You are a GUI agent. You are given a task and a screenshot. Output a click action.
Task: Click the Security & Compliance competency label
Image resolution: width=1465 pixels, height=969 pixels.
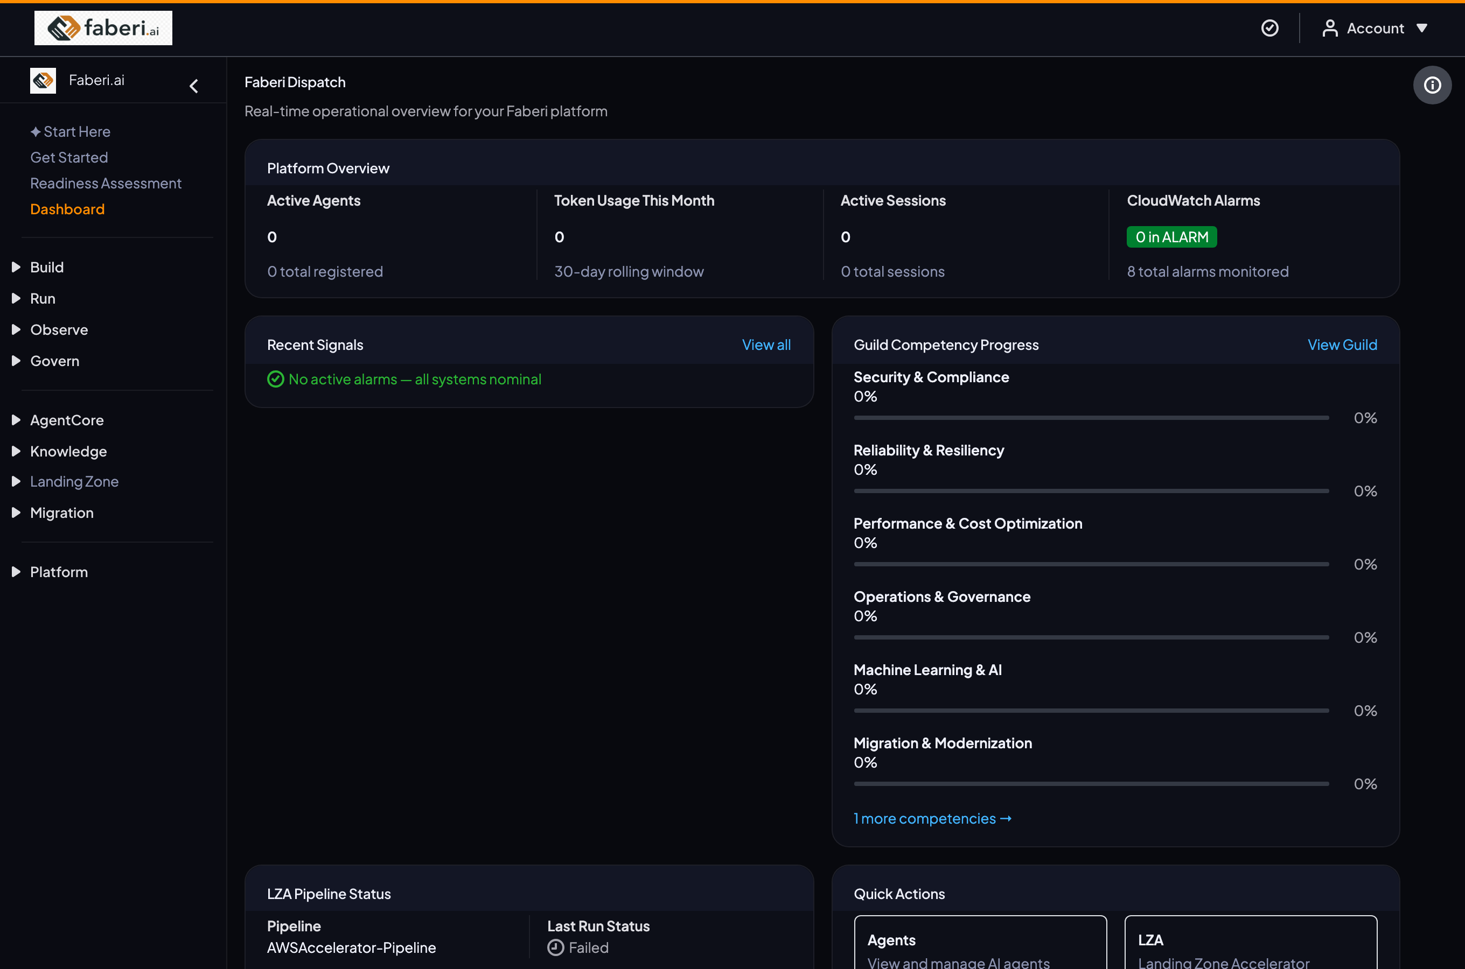(931, 377)
